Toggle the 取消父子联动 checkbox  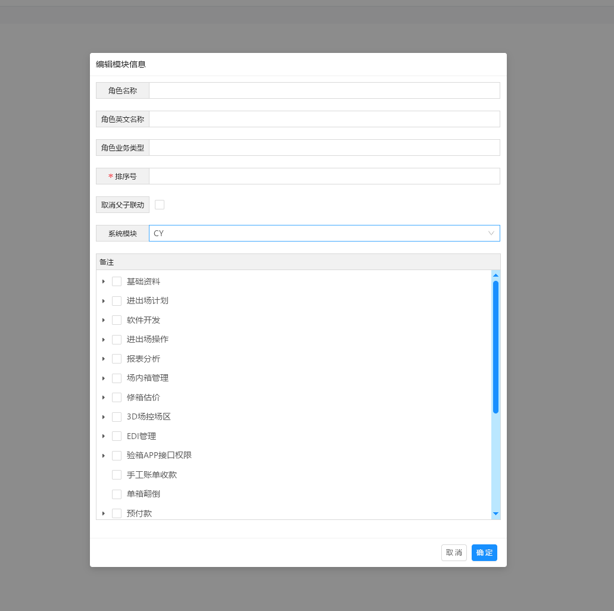click(160, 205)
